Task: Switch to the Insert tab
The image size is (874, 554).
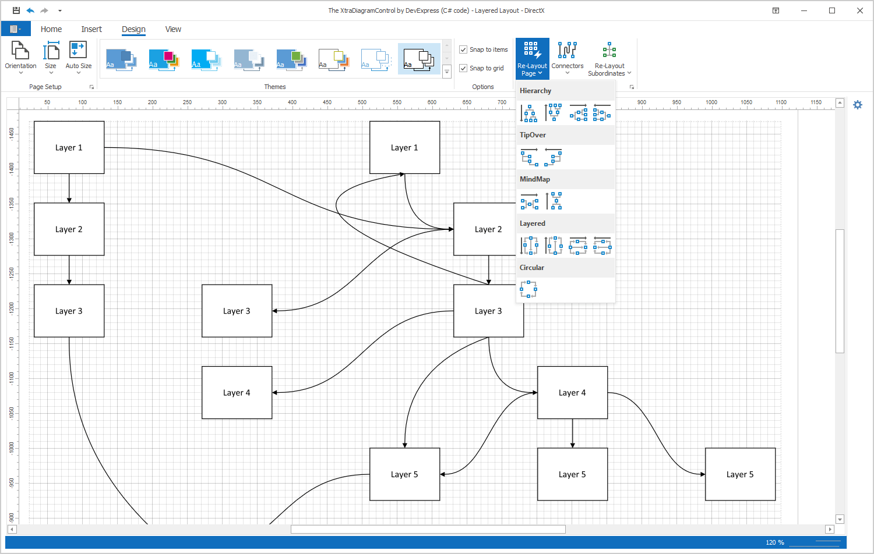Action: pos(91,29)
